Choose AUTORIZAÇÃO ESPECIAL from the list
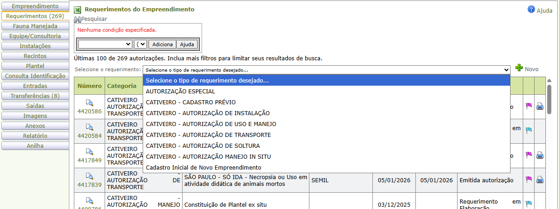 180,92
